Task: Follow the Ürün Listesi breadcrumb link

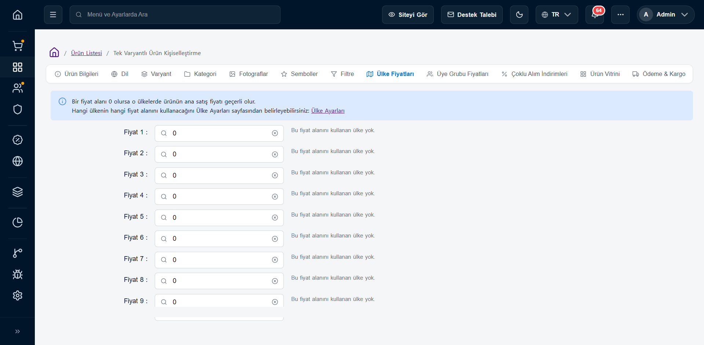Action: (87, 53)
